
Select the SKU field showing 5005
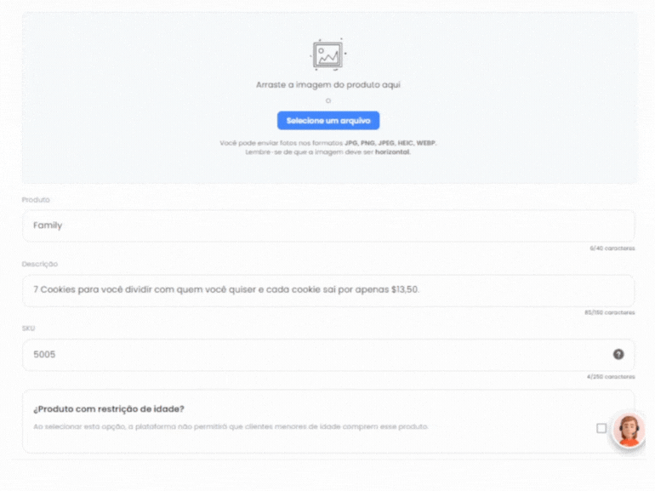(x=328, y=355)
